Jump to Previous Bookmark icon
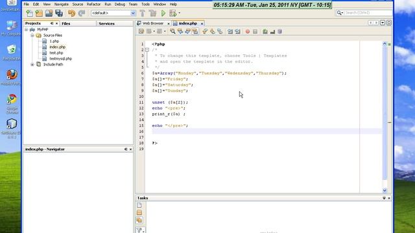Image resolution: width=415 pixels, height=233 pixels. (205, 32)
